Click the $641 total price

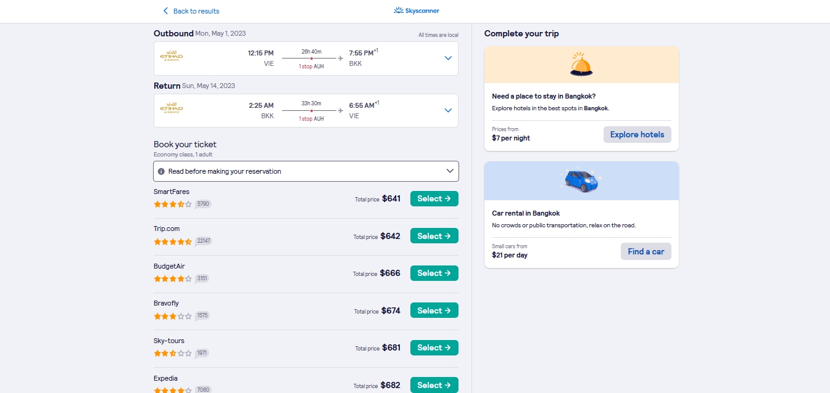click(391, 198)
